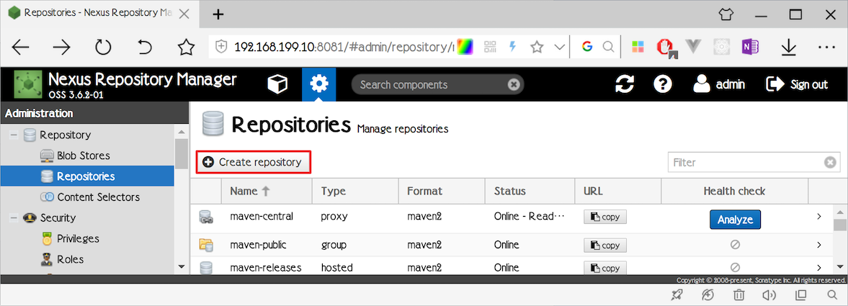Click the URL column header
This screenshot has height=306, width=848.
click(x=617, y=191)
